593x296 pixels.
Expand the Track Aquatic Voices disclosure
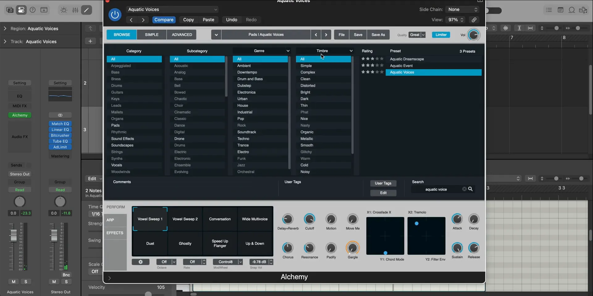[5, 41]
